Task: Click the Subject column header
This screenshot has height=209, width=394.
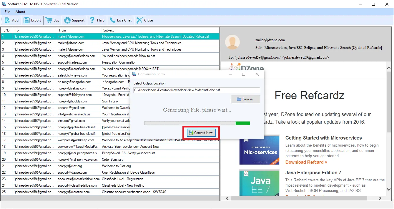Action: click(x=160, y=30)
